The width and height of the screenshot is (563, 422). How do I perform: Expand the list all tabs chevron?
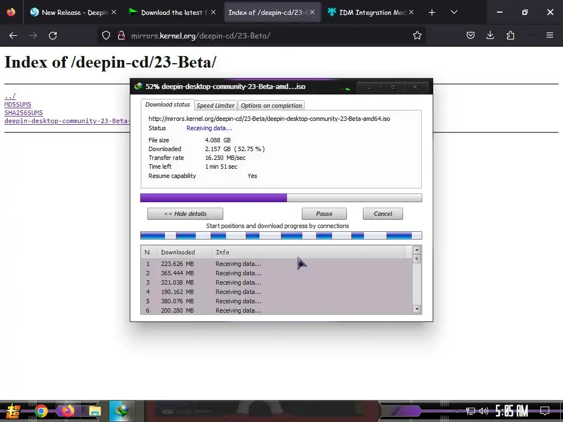click(454, 13)
